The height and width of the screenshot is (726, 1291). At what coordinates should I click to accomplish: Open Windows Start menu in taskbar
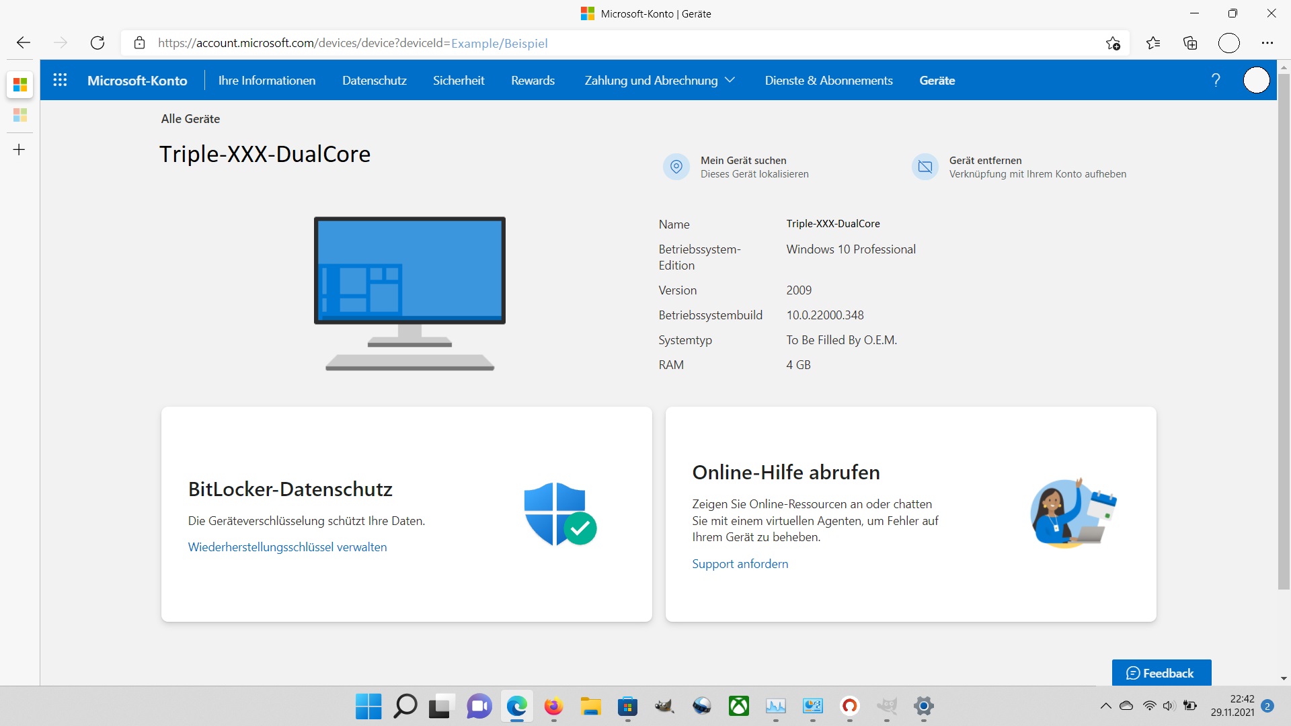click(368, 706)
